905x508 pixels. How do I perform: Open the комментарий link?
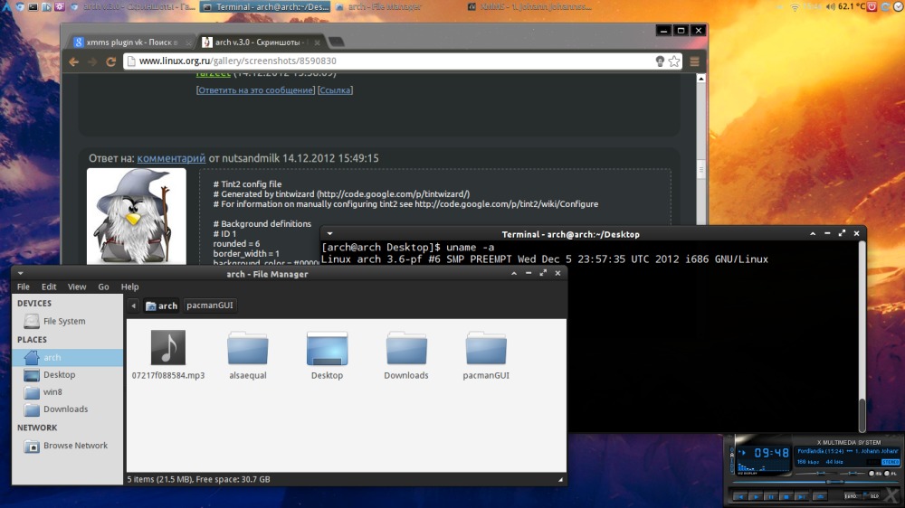tap(171, 158)
